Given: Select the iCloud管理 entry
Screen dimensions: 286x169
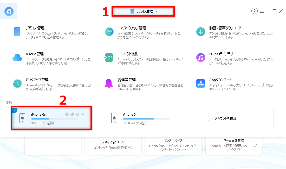Looking at the screenshot, I should (35, 54).
